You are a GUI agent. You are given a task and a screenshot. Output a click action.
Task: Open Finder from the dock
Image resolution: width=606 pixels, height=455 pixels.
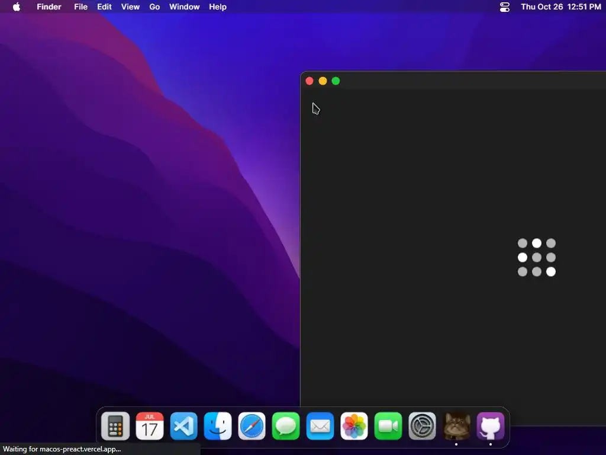pos(218,426)
